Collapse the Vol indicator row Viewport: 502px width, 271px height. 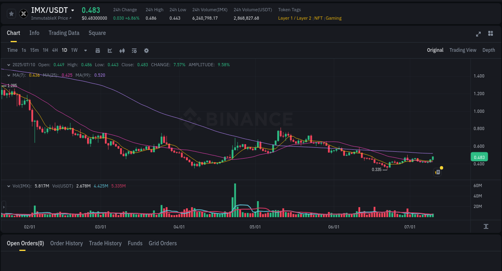pos(8,185)
